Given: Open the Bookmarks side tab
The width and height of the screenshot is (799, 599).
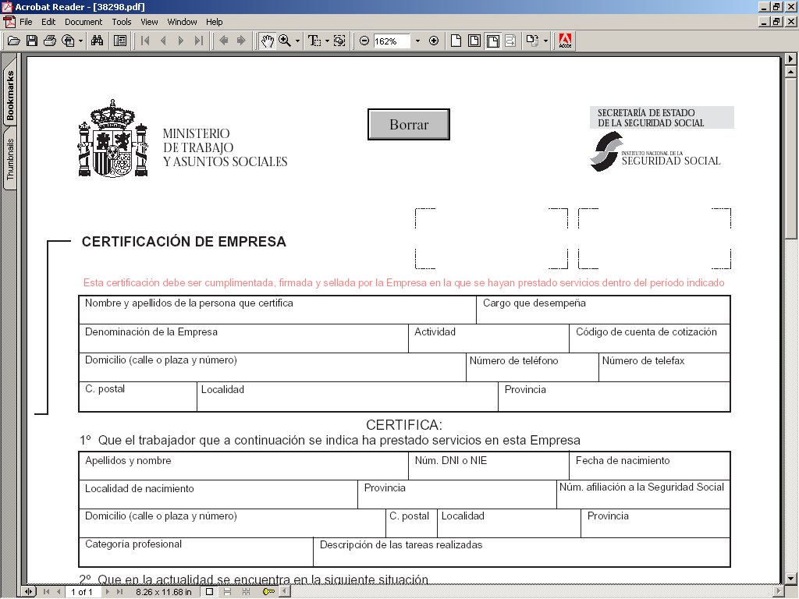Looking at the screenshot, I should click(10, 94).
